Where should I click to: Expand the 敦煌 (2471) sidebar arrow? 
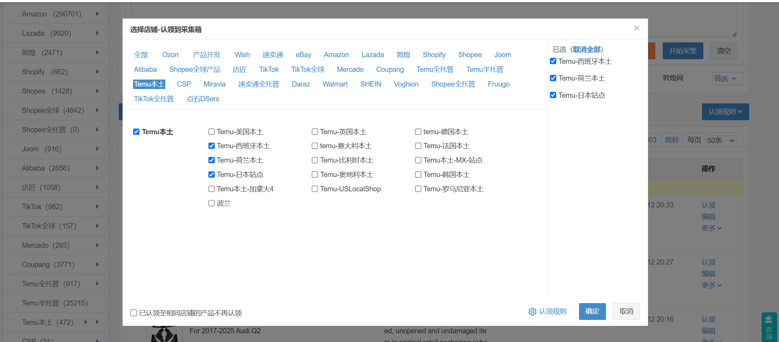point(97,53)
